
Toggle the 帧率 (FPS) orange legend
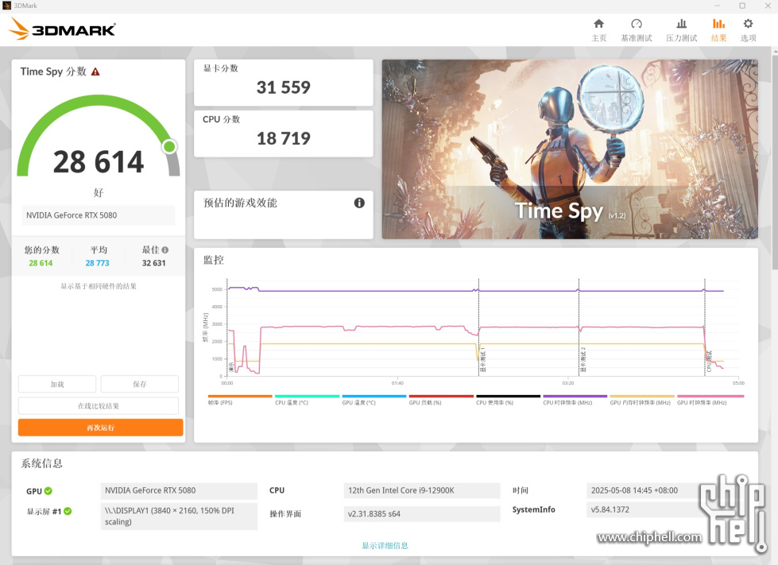240,400
